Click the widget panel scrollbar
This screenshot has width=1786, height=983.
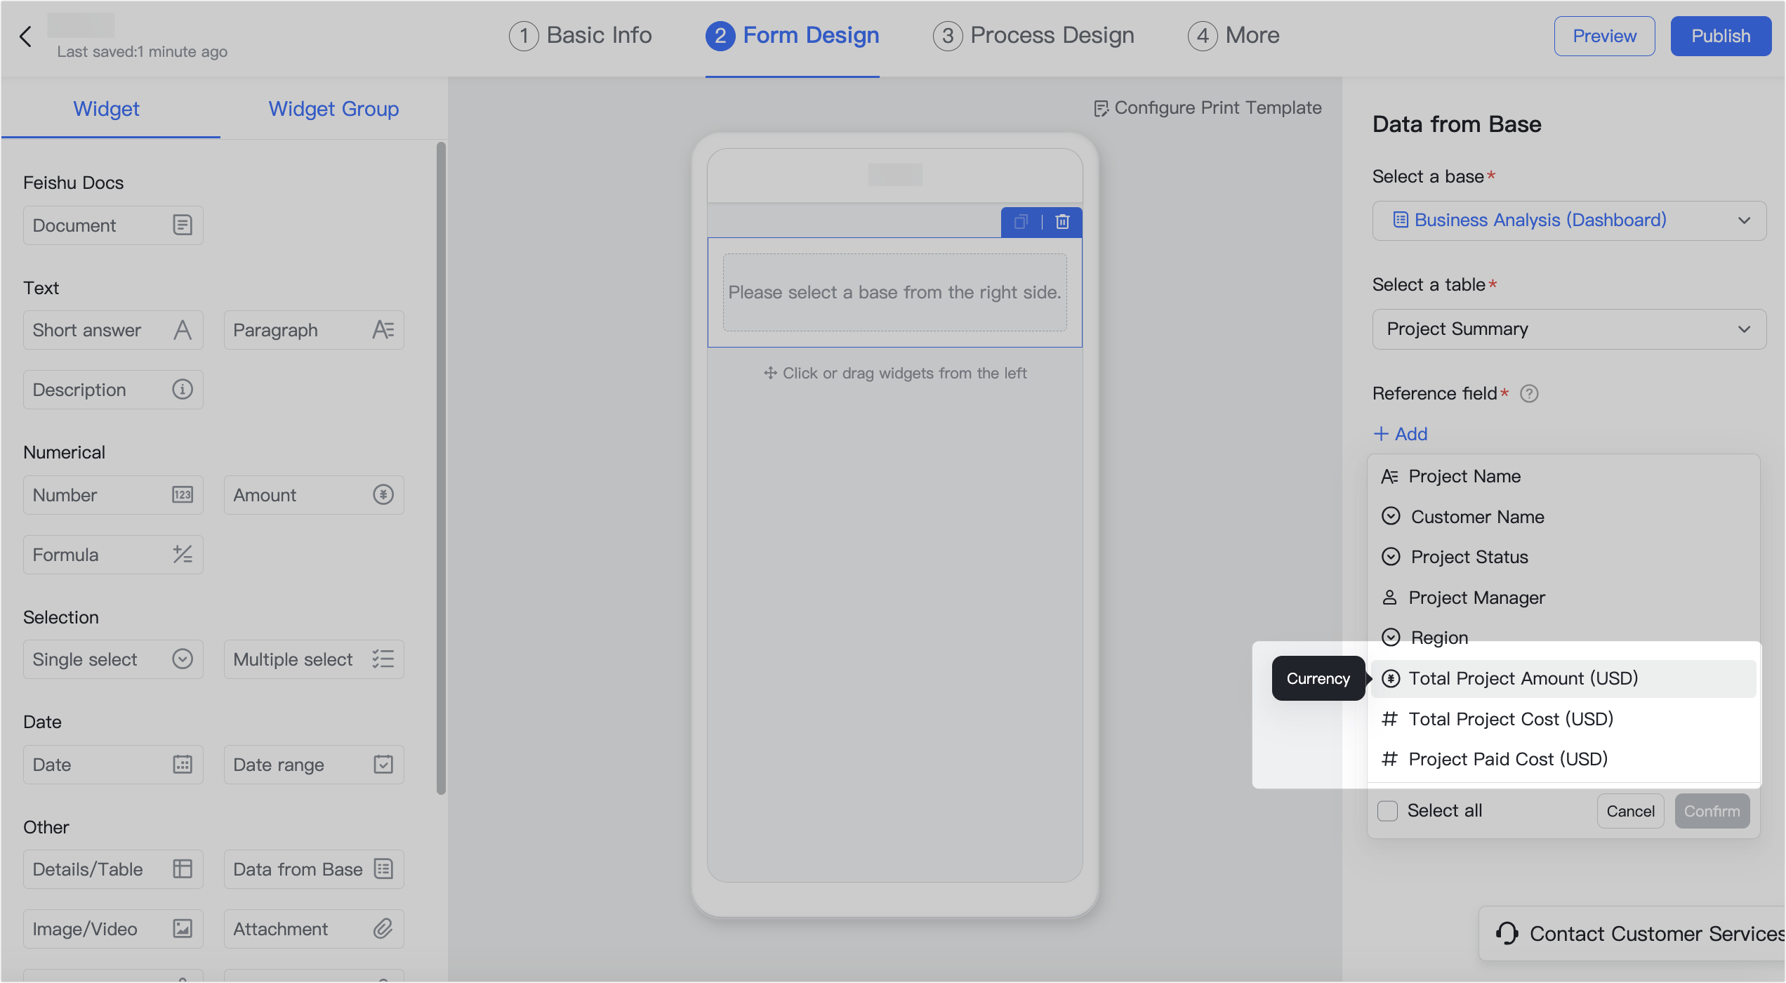click(x=441, y=467)
